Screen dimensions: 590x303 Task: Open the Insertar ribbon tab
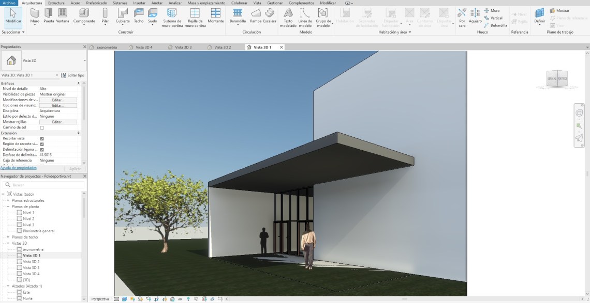point(139,3)
